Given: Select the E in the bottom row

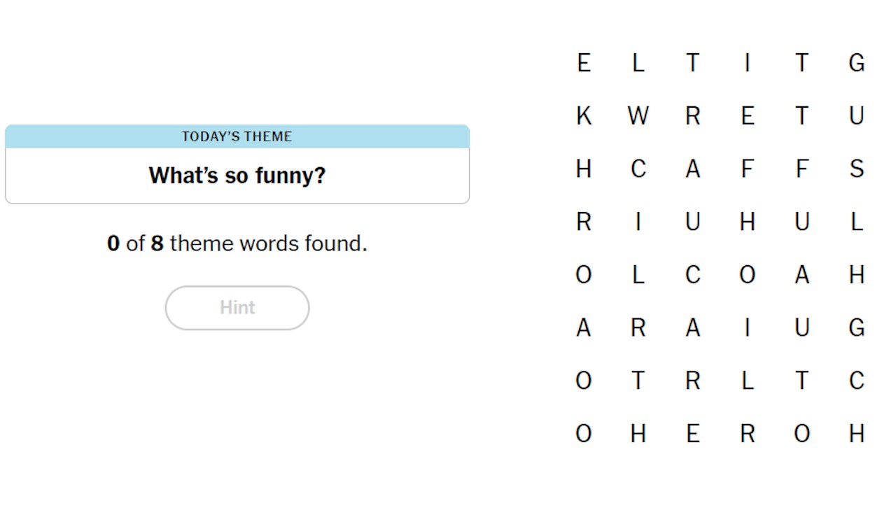Looking at the screenshot, I should point(693,434).
